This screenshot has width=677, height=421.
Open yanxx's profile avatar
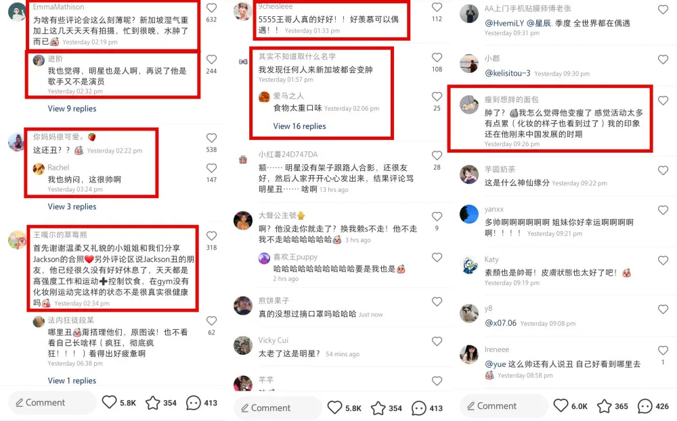tap(469, 214)
